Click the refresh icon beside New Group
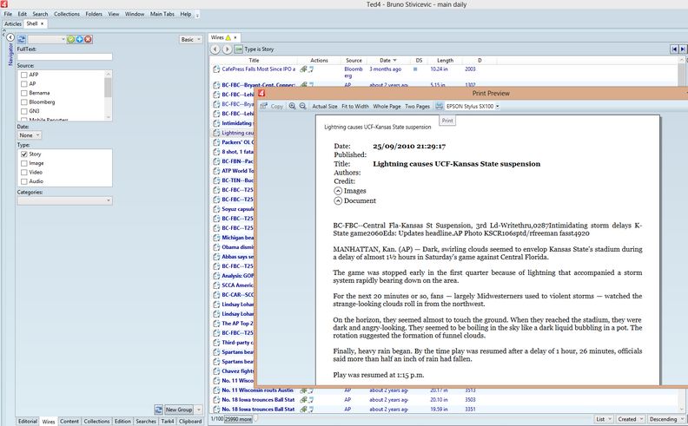 pos(158,410)
